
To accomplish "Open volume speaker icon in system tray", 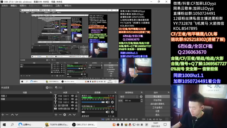I will click(x=138, y=125).
